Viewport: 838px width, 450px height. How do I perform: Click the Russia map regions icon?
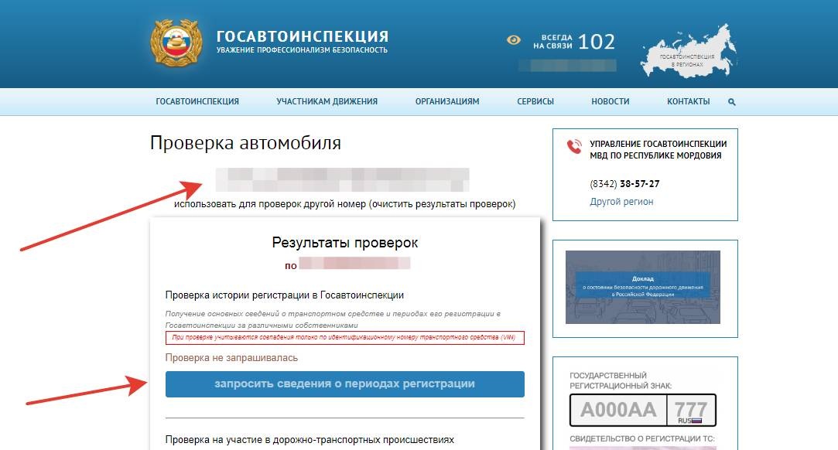coord(686,50)
